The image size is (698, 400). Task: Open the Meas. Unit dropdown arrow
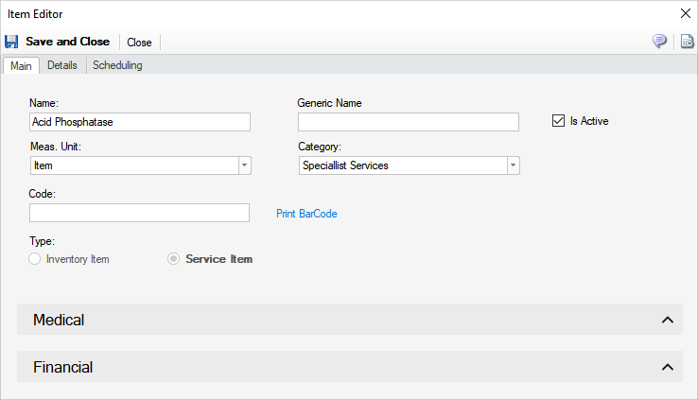coord(244,165)
